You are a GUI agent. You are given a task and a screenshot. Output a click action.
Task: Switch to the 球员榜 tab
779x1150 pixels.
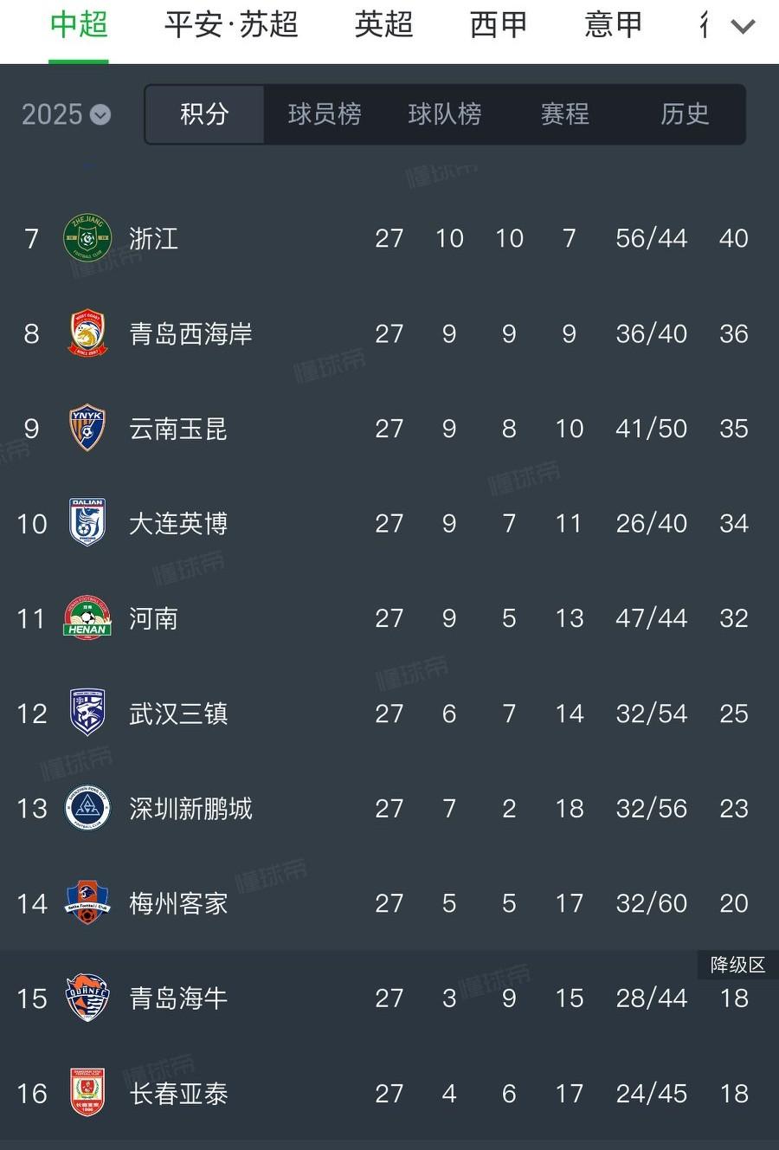coord(325,113)
